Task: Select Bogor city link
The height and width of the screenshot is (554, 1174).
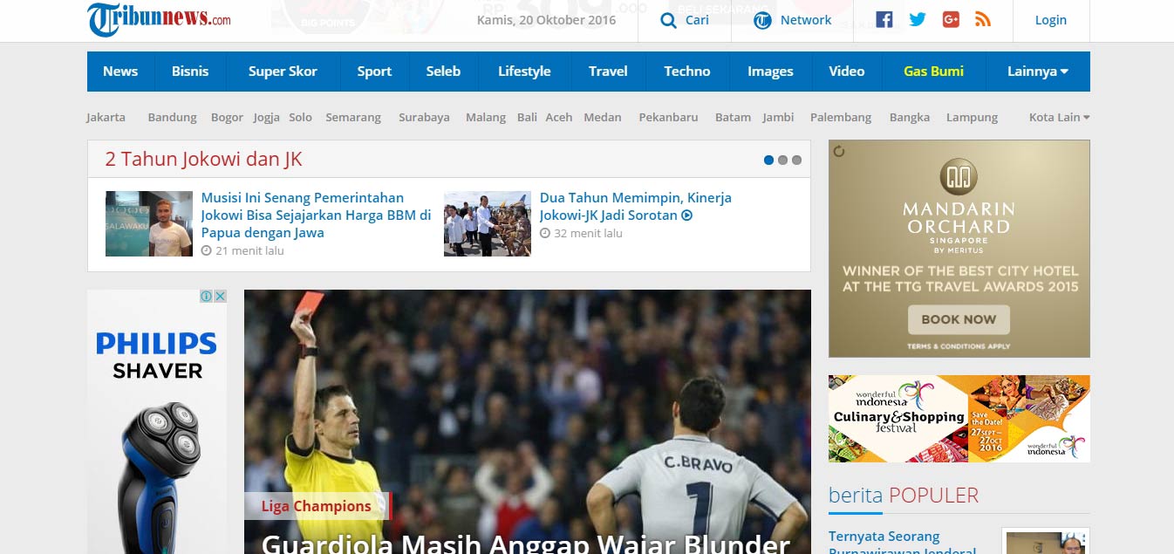Action: pos(227,117)
